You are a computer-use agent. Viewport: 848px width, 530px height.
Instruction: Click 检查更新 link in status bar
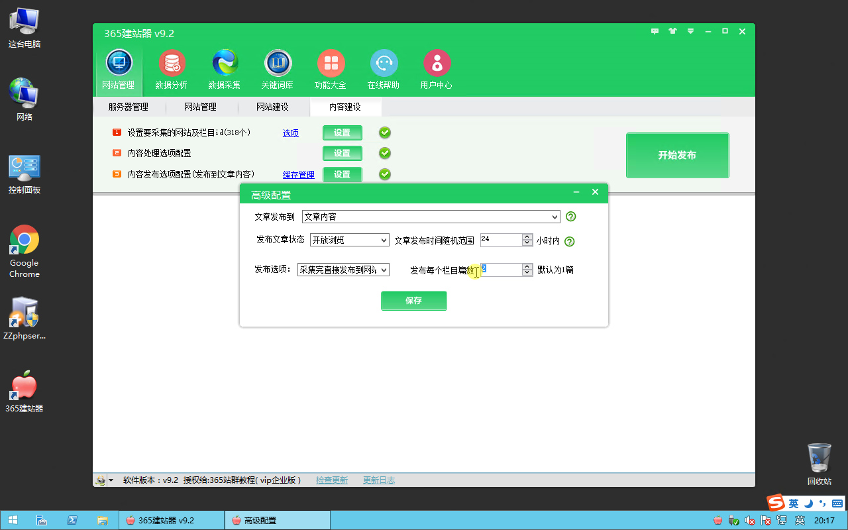[x=332, y=480]
